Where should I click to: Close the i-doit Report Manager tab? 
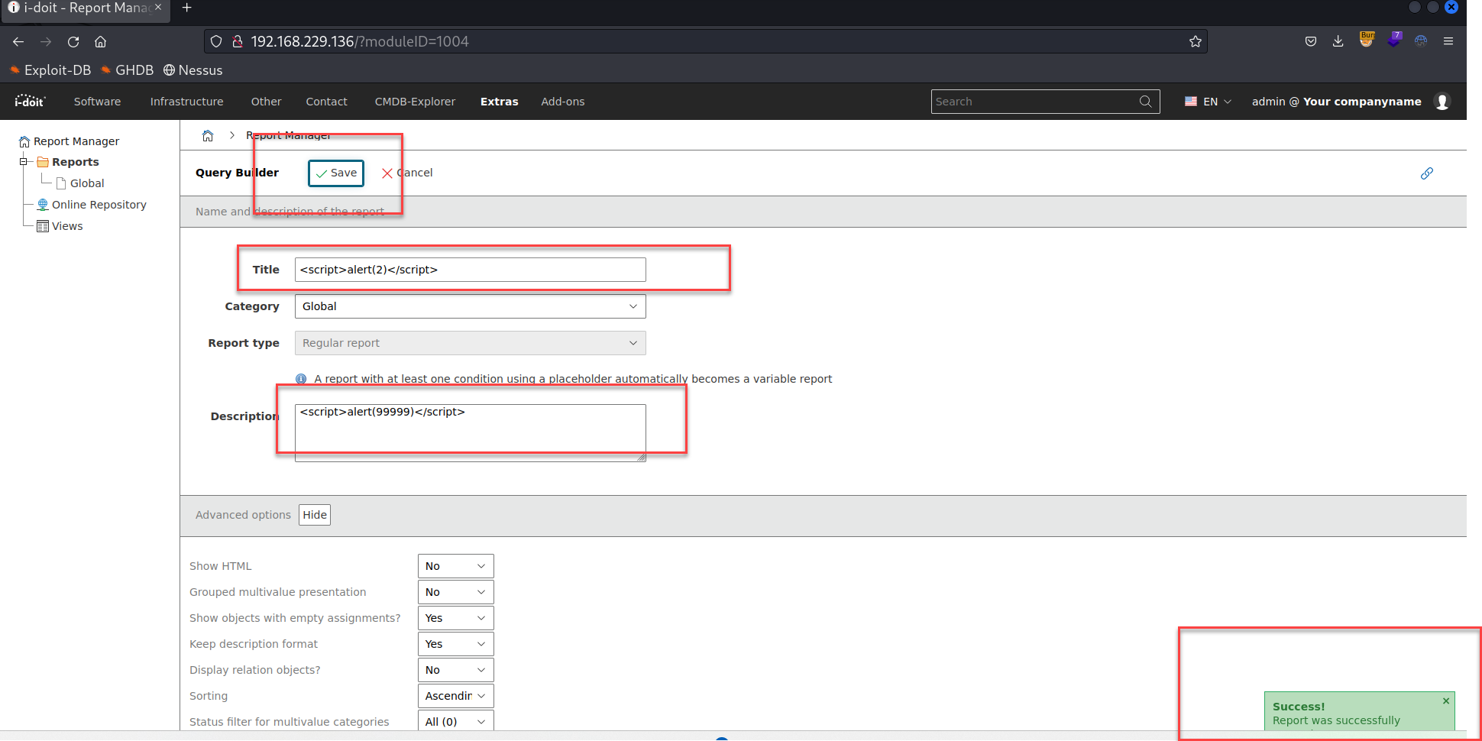(x=158, y=8)
